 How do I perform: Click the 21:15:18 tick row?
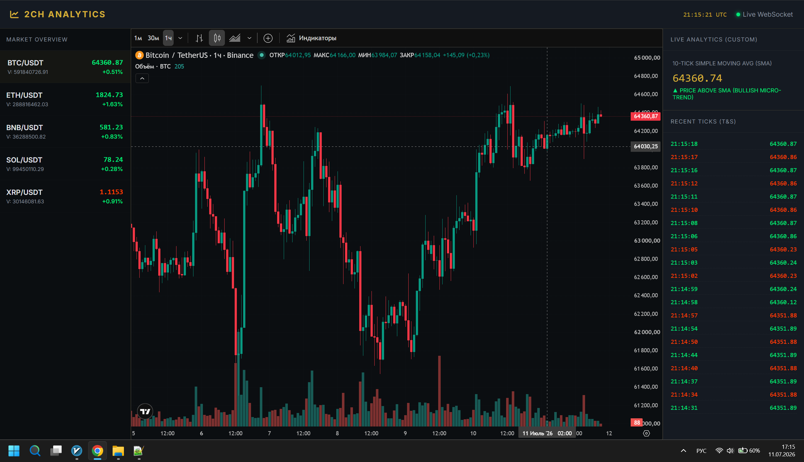[734, 144]
